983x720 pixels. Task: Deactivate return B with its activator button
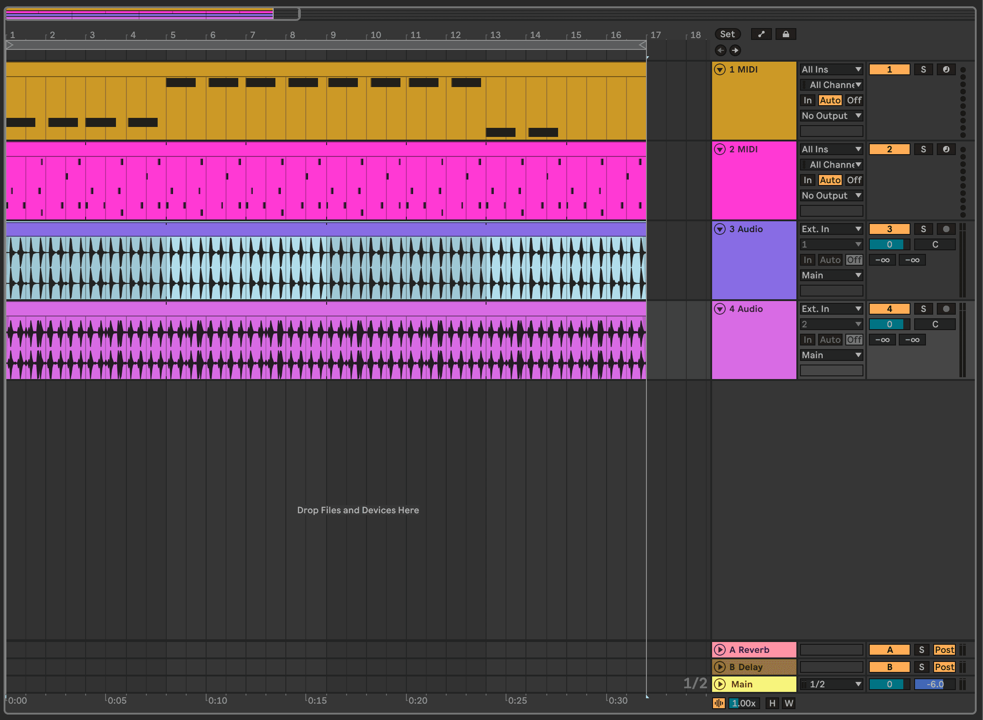click(889, 667)
